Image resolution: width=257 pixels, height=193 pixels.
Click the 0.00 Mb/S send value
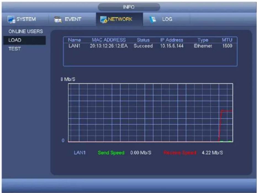click(141, 153)
